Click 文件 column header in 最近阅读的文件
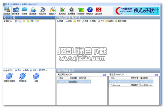Viewport: 164px width, 108px height. pos(63,78)
